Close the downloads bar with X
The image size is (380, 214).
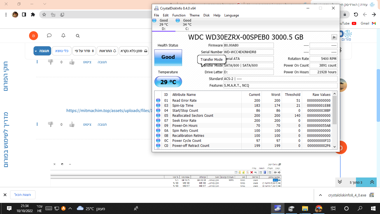(x=5, y=195)
